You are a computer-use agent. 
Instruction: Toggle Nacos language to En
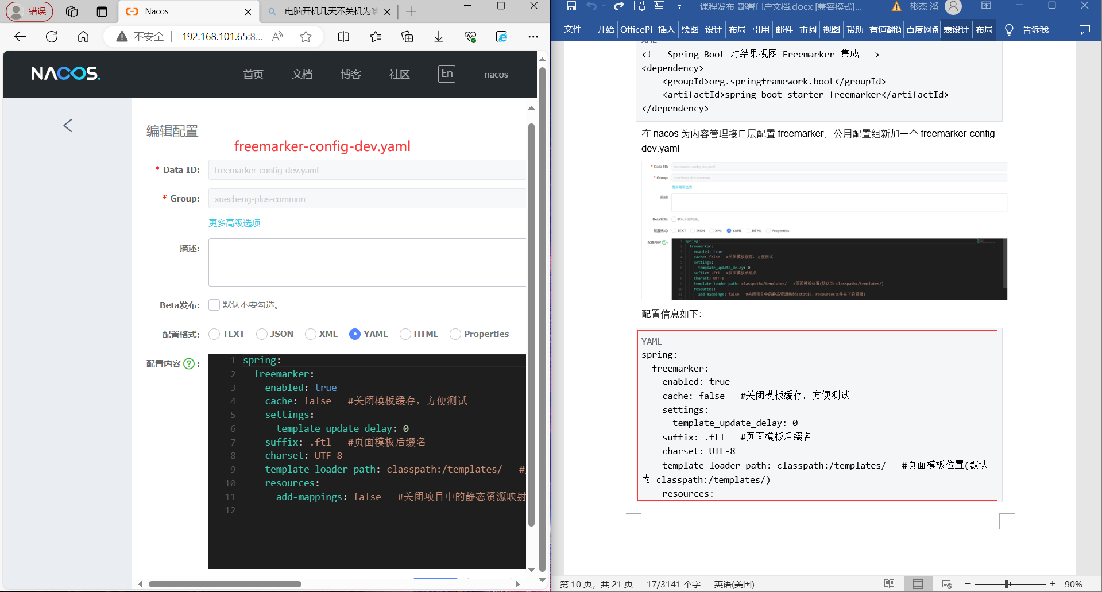[447, 73]
